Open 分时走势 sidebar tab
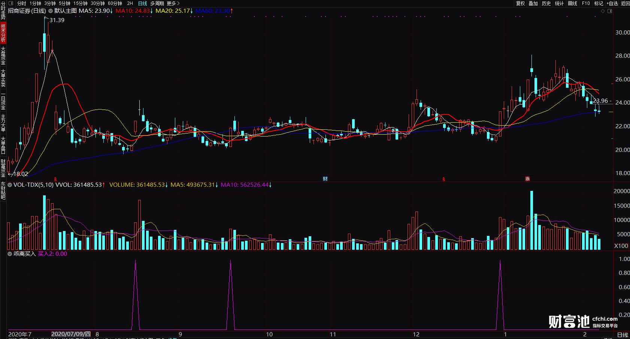The height and width of the screenshot is (339, 630). (3, 10)
